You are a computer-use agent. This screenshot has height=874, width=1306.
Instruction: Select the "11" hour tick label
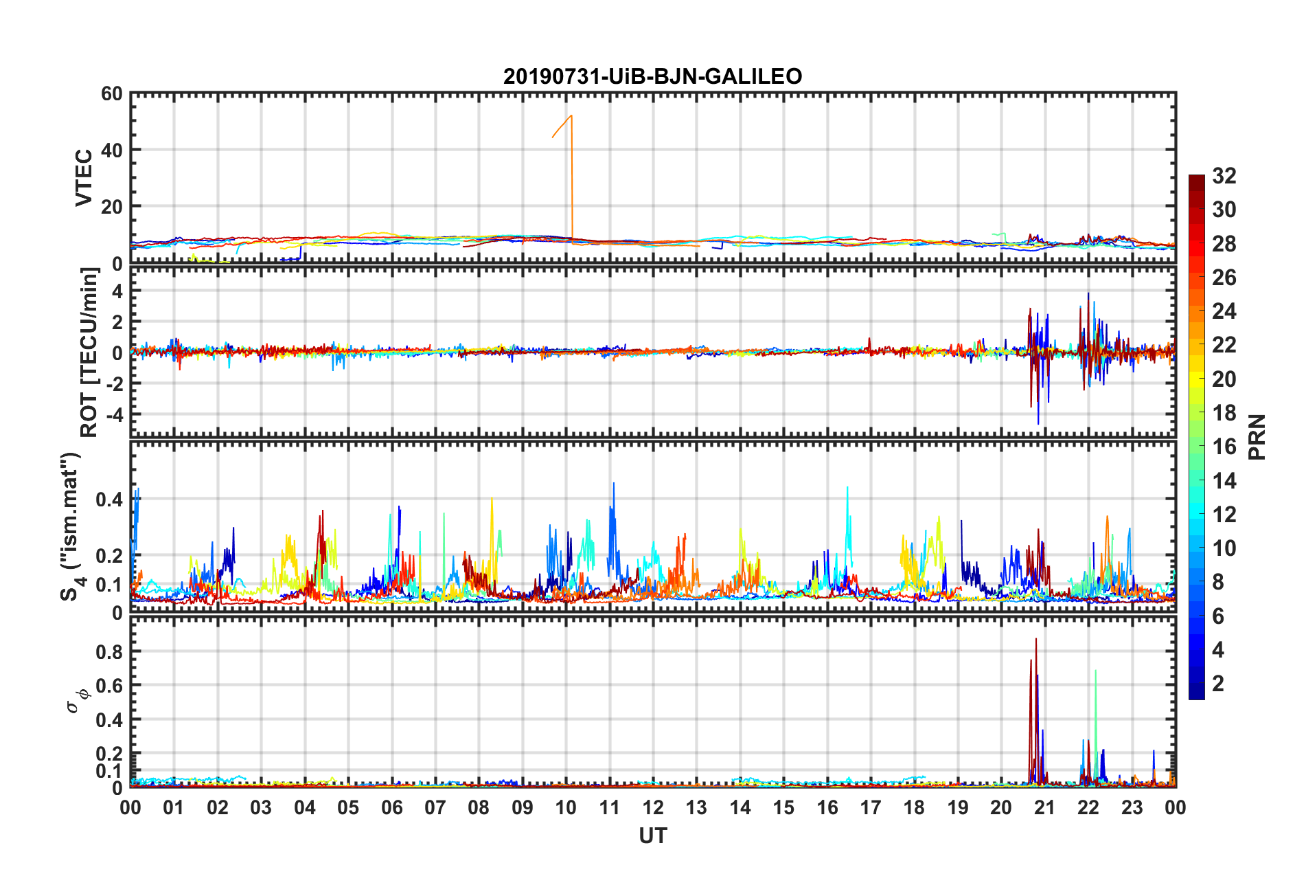pos(610,807)
